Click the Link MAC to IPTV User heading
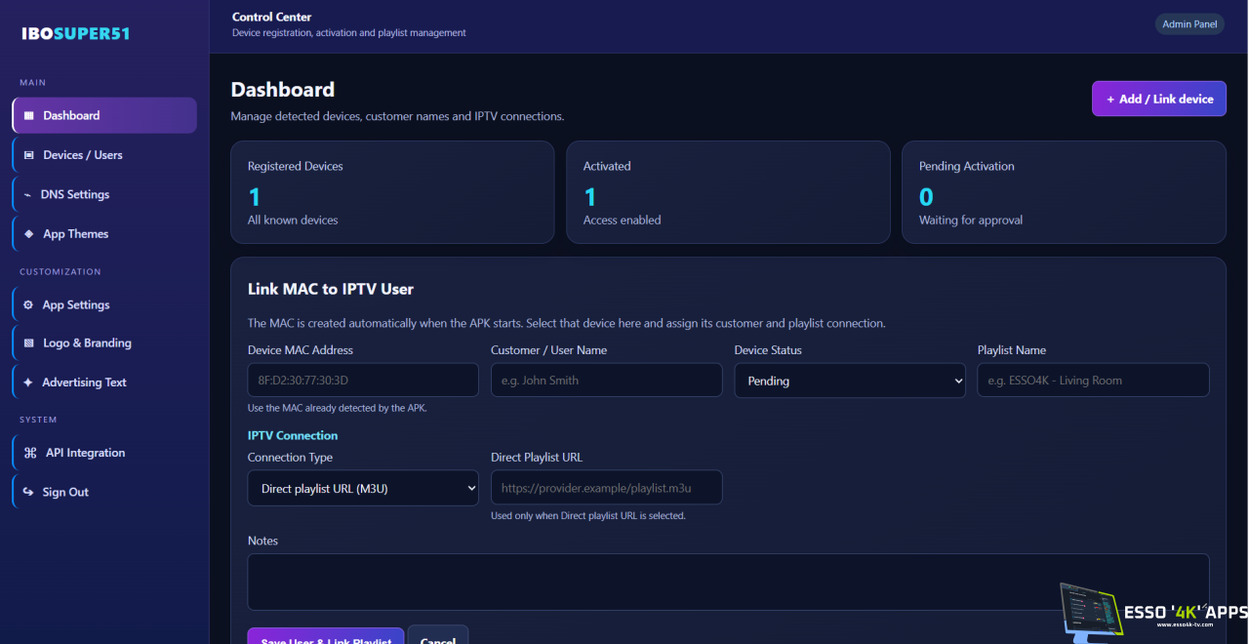Viewport: 1249px width, 644px height. [331, 289]
